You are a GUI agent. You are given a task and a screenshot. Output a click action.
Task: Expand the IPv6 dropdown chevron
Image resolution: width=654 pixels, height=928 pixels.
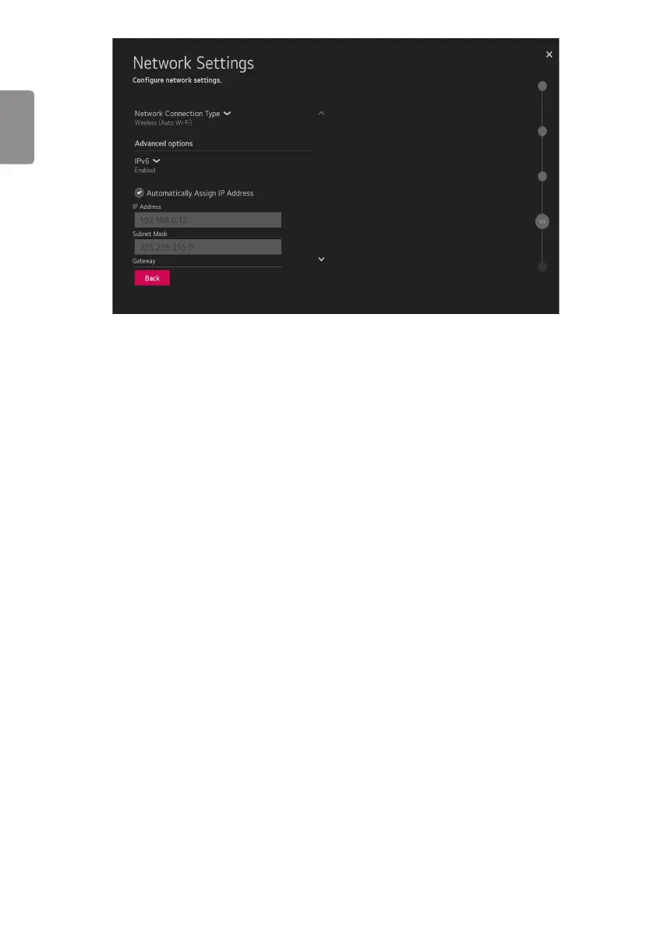tap(156, 161)
